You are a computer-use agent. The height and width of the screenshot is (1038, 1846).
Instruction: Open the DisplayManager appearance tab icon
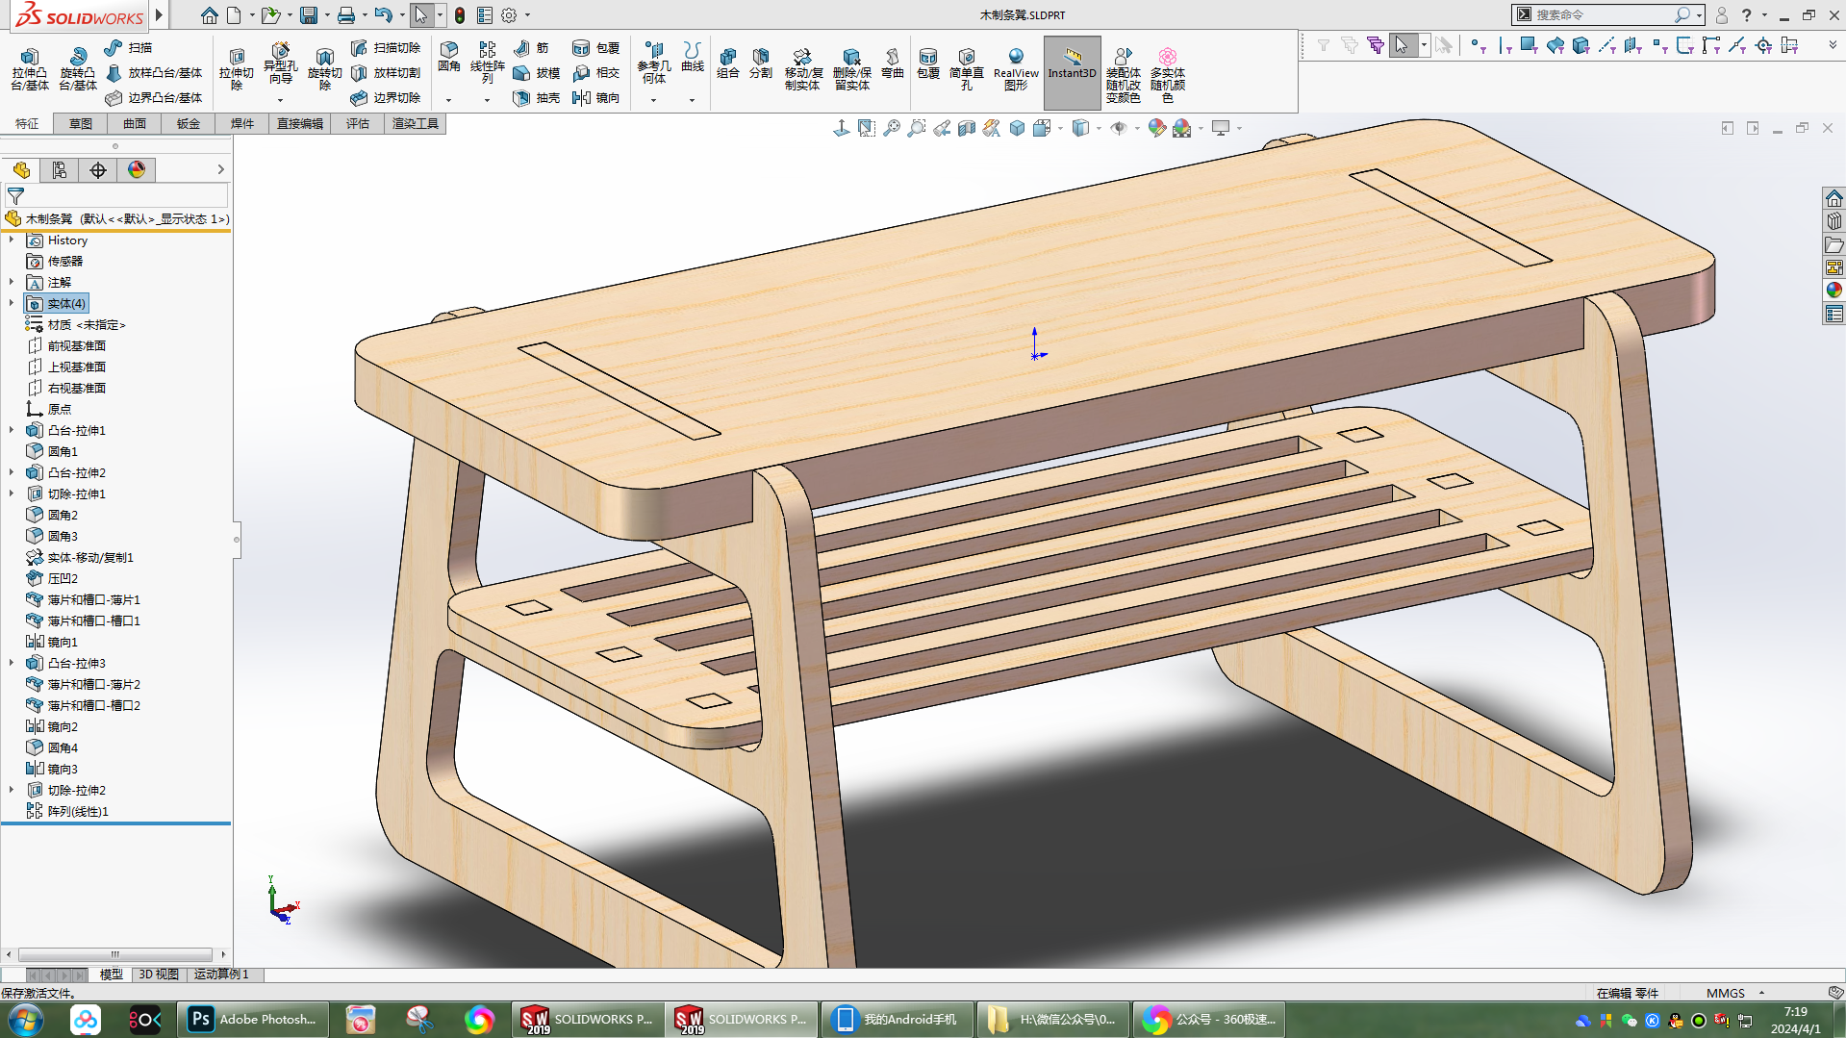click(137, 170)
